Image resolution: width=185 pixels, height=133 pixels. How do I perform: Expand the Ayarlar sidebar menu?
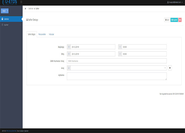coord(11,25)
